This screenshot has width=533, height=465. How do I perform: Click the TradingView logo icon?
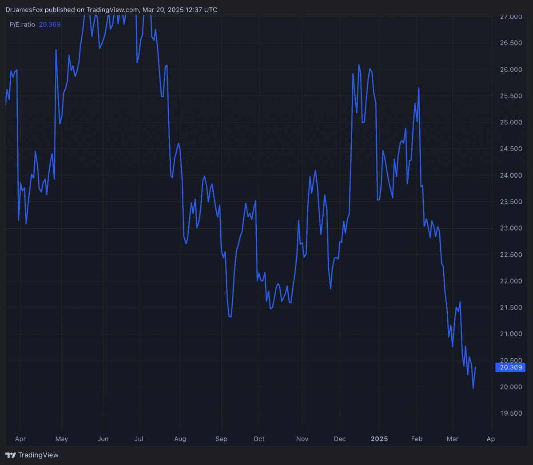(x=10, y=455)
